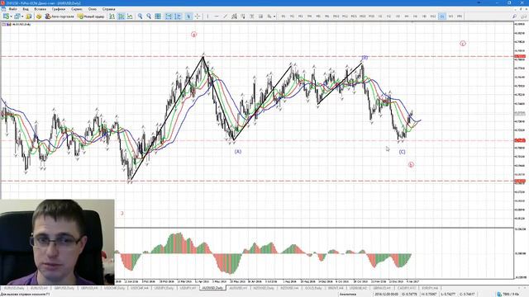Open Market Watch window icon

[29, 16]
